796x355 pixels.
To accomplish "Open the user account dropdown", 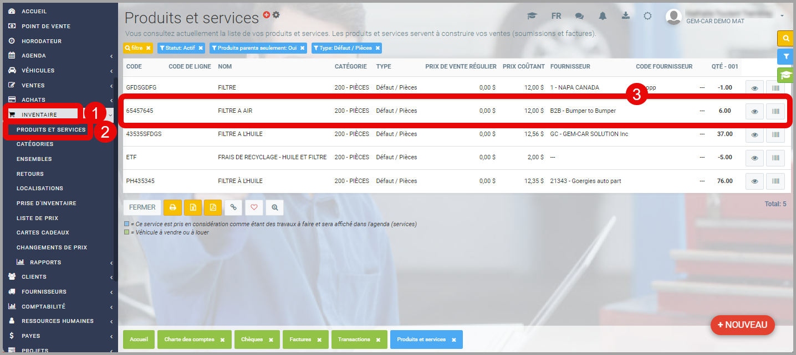I will 782,15.
